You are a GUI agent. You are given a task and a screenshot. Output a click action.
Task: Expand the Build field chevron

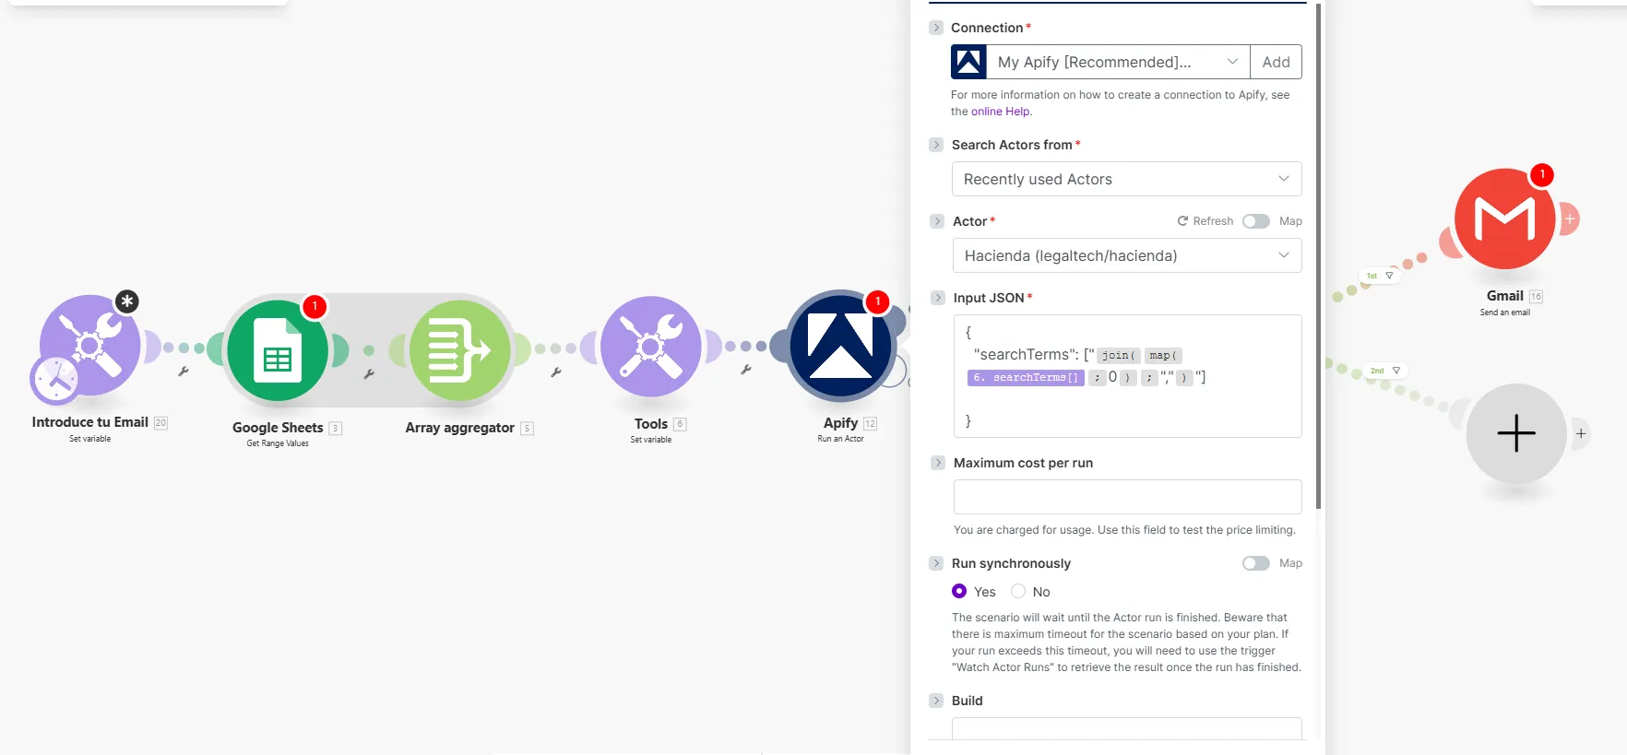pos(936,701)
